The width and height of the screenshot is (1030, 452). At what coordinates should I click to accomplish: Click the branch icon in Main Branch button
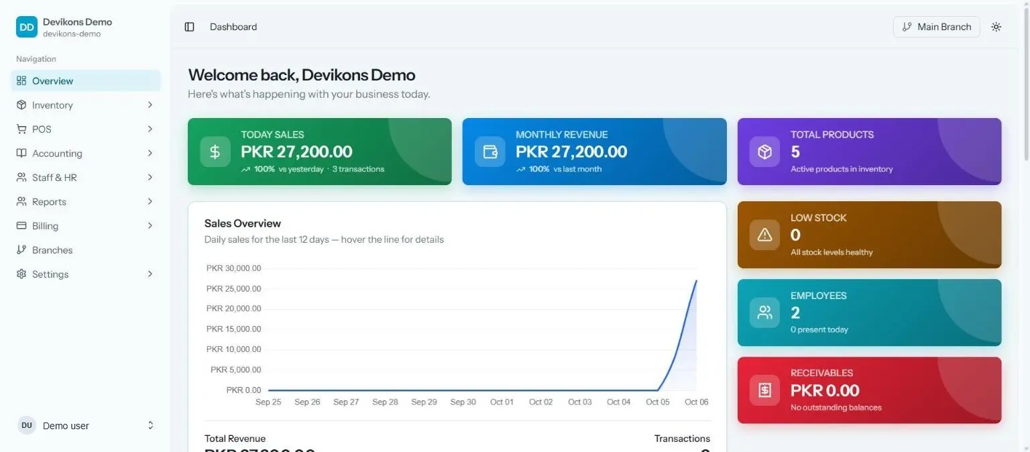click(x=907, y=27)
